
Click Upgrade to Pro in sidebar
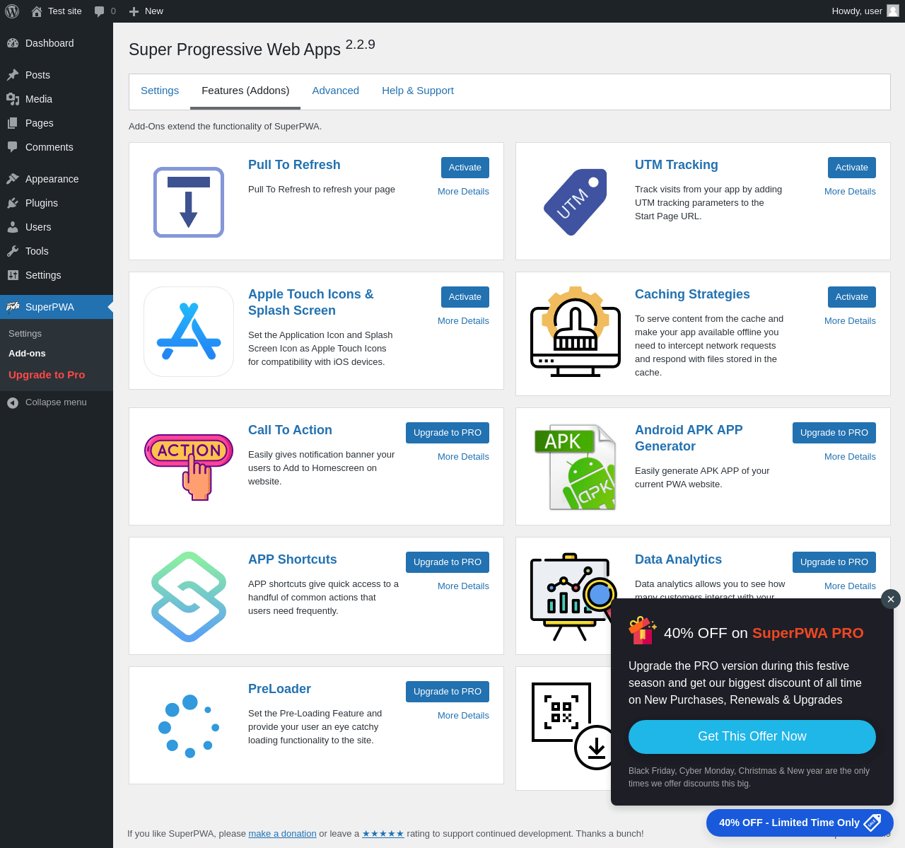47,375
